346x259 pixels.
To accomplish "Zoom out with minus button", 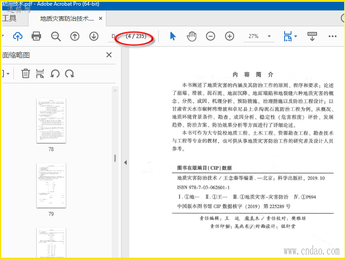I will pos(211,36).
